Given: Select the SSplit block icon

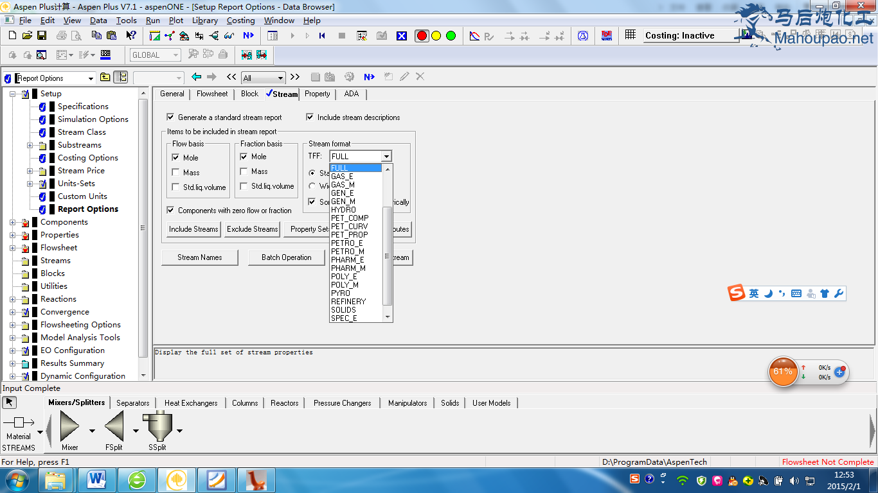Looking at the screenshot, I should [x=157, y=426].
